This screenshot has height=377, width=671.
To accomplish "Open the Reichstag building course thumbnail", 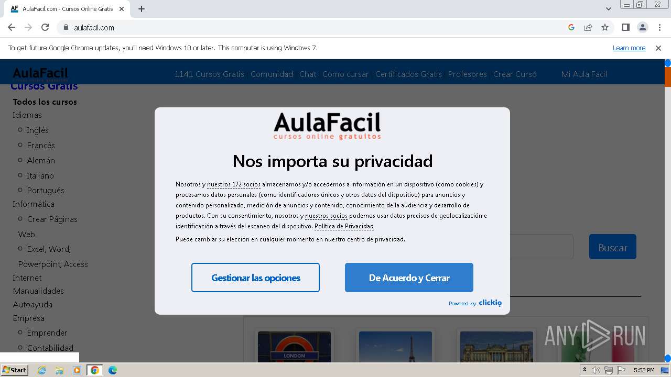I will coord(496,347).
